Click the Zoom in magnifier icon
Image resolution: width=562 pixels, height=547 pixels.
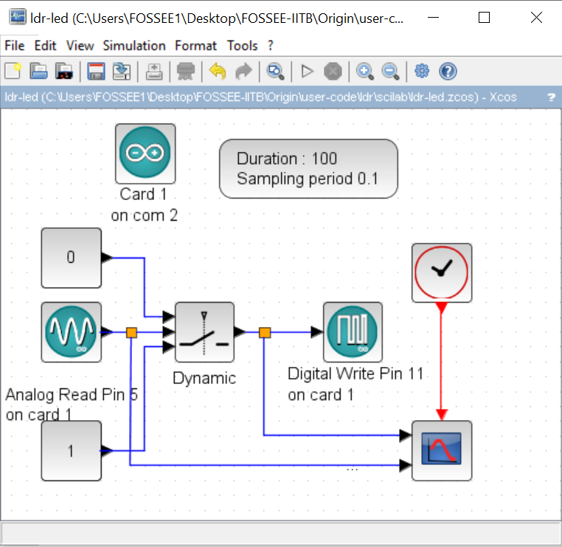[x=364, y=71]
